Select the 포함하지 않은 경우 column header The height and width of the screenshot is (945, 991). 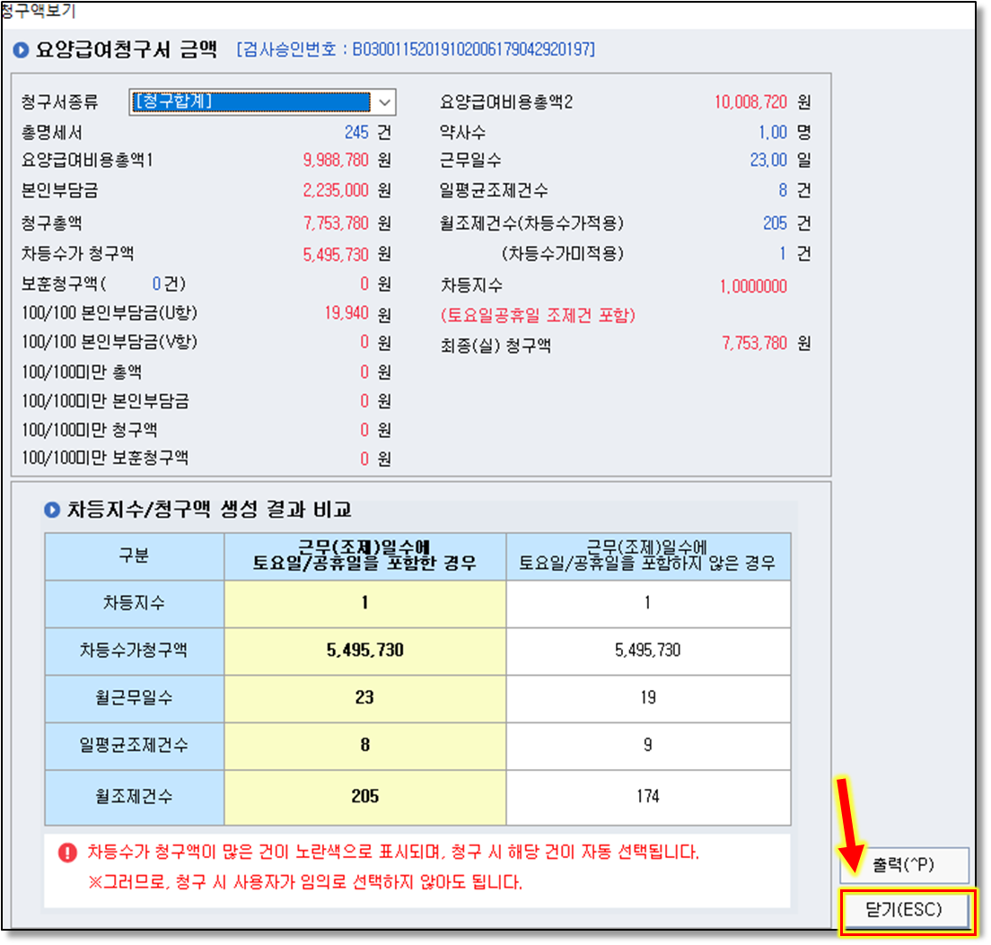(x=648, y=556)
